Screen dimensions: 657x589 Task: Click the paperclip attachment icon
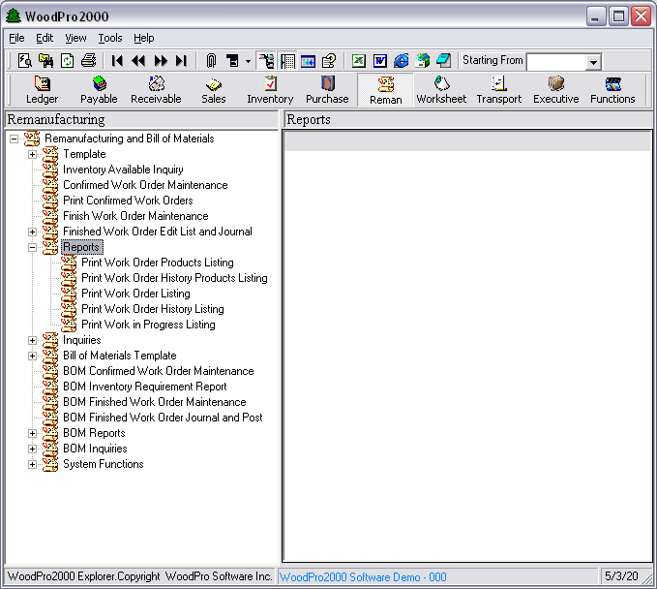pos(211,61)
